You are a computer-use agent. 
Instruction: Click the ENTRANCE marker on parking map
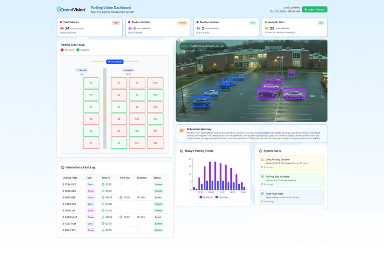pyautogui.click(x=115, y=61)
